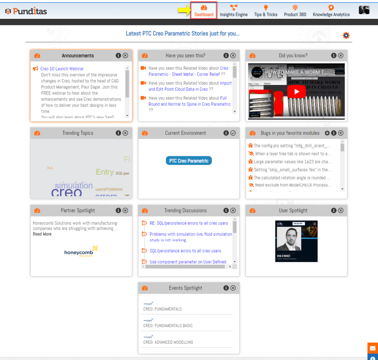Screen dimensions: 378x360
Task: Close the Partner Spotlight widget
Action: [x=125, y=210]
